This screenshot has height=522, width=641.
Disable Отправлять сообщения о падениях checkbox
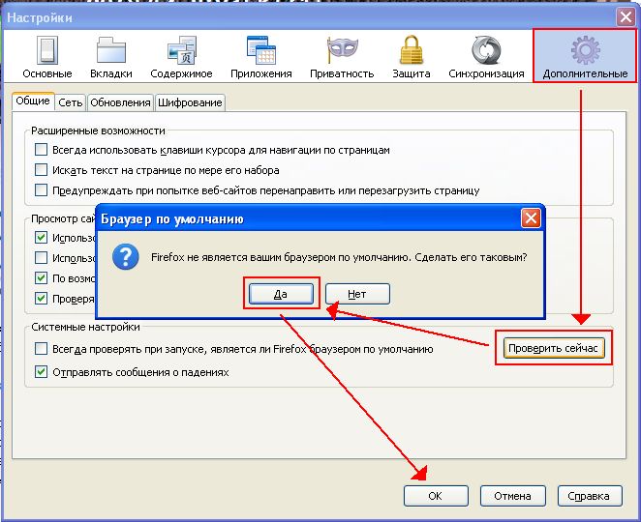click(x=41, y=372)
